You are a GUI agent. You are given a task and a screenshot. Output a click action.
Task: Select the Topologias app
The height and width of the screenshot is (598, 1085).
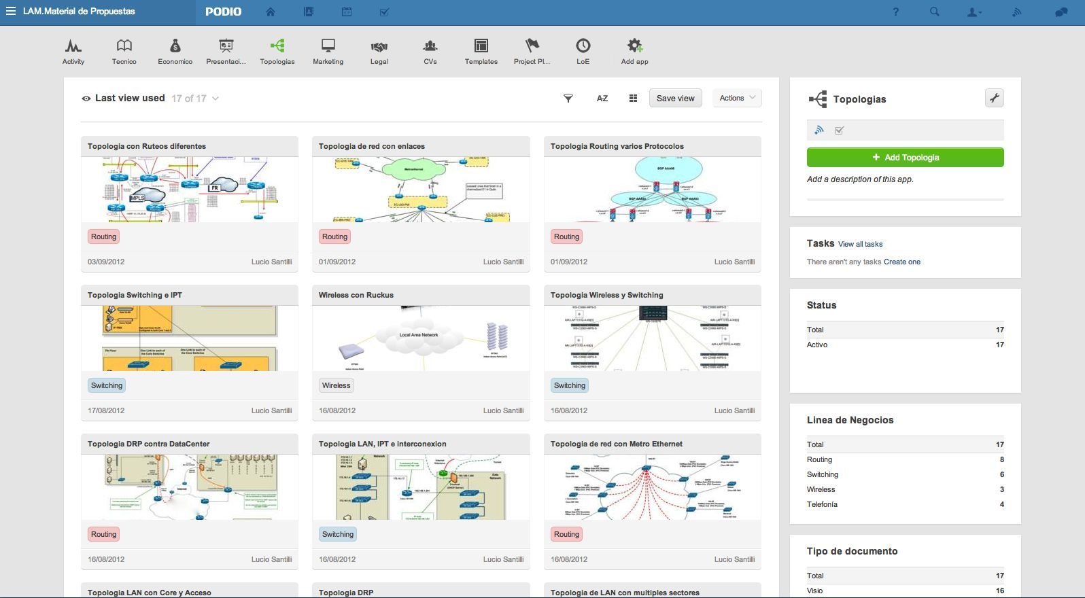coord(277,52)
